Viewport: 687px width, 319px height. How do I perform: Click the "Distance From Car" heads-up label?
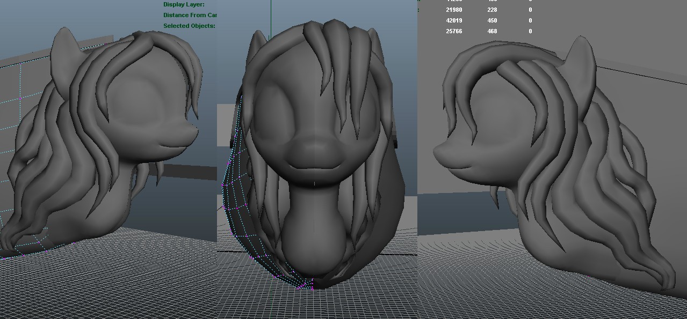click(x=190, y=15)
